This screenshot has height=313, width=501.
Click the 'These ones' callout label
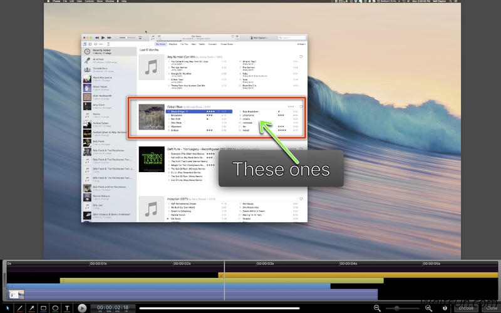[x=281, y=169]
